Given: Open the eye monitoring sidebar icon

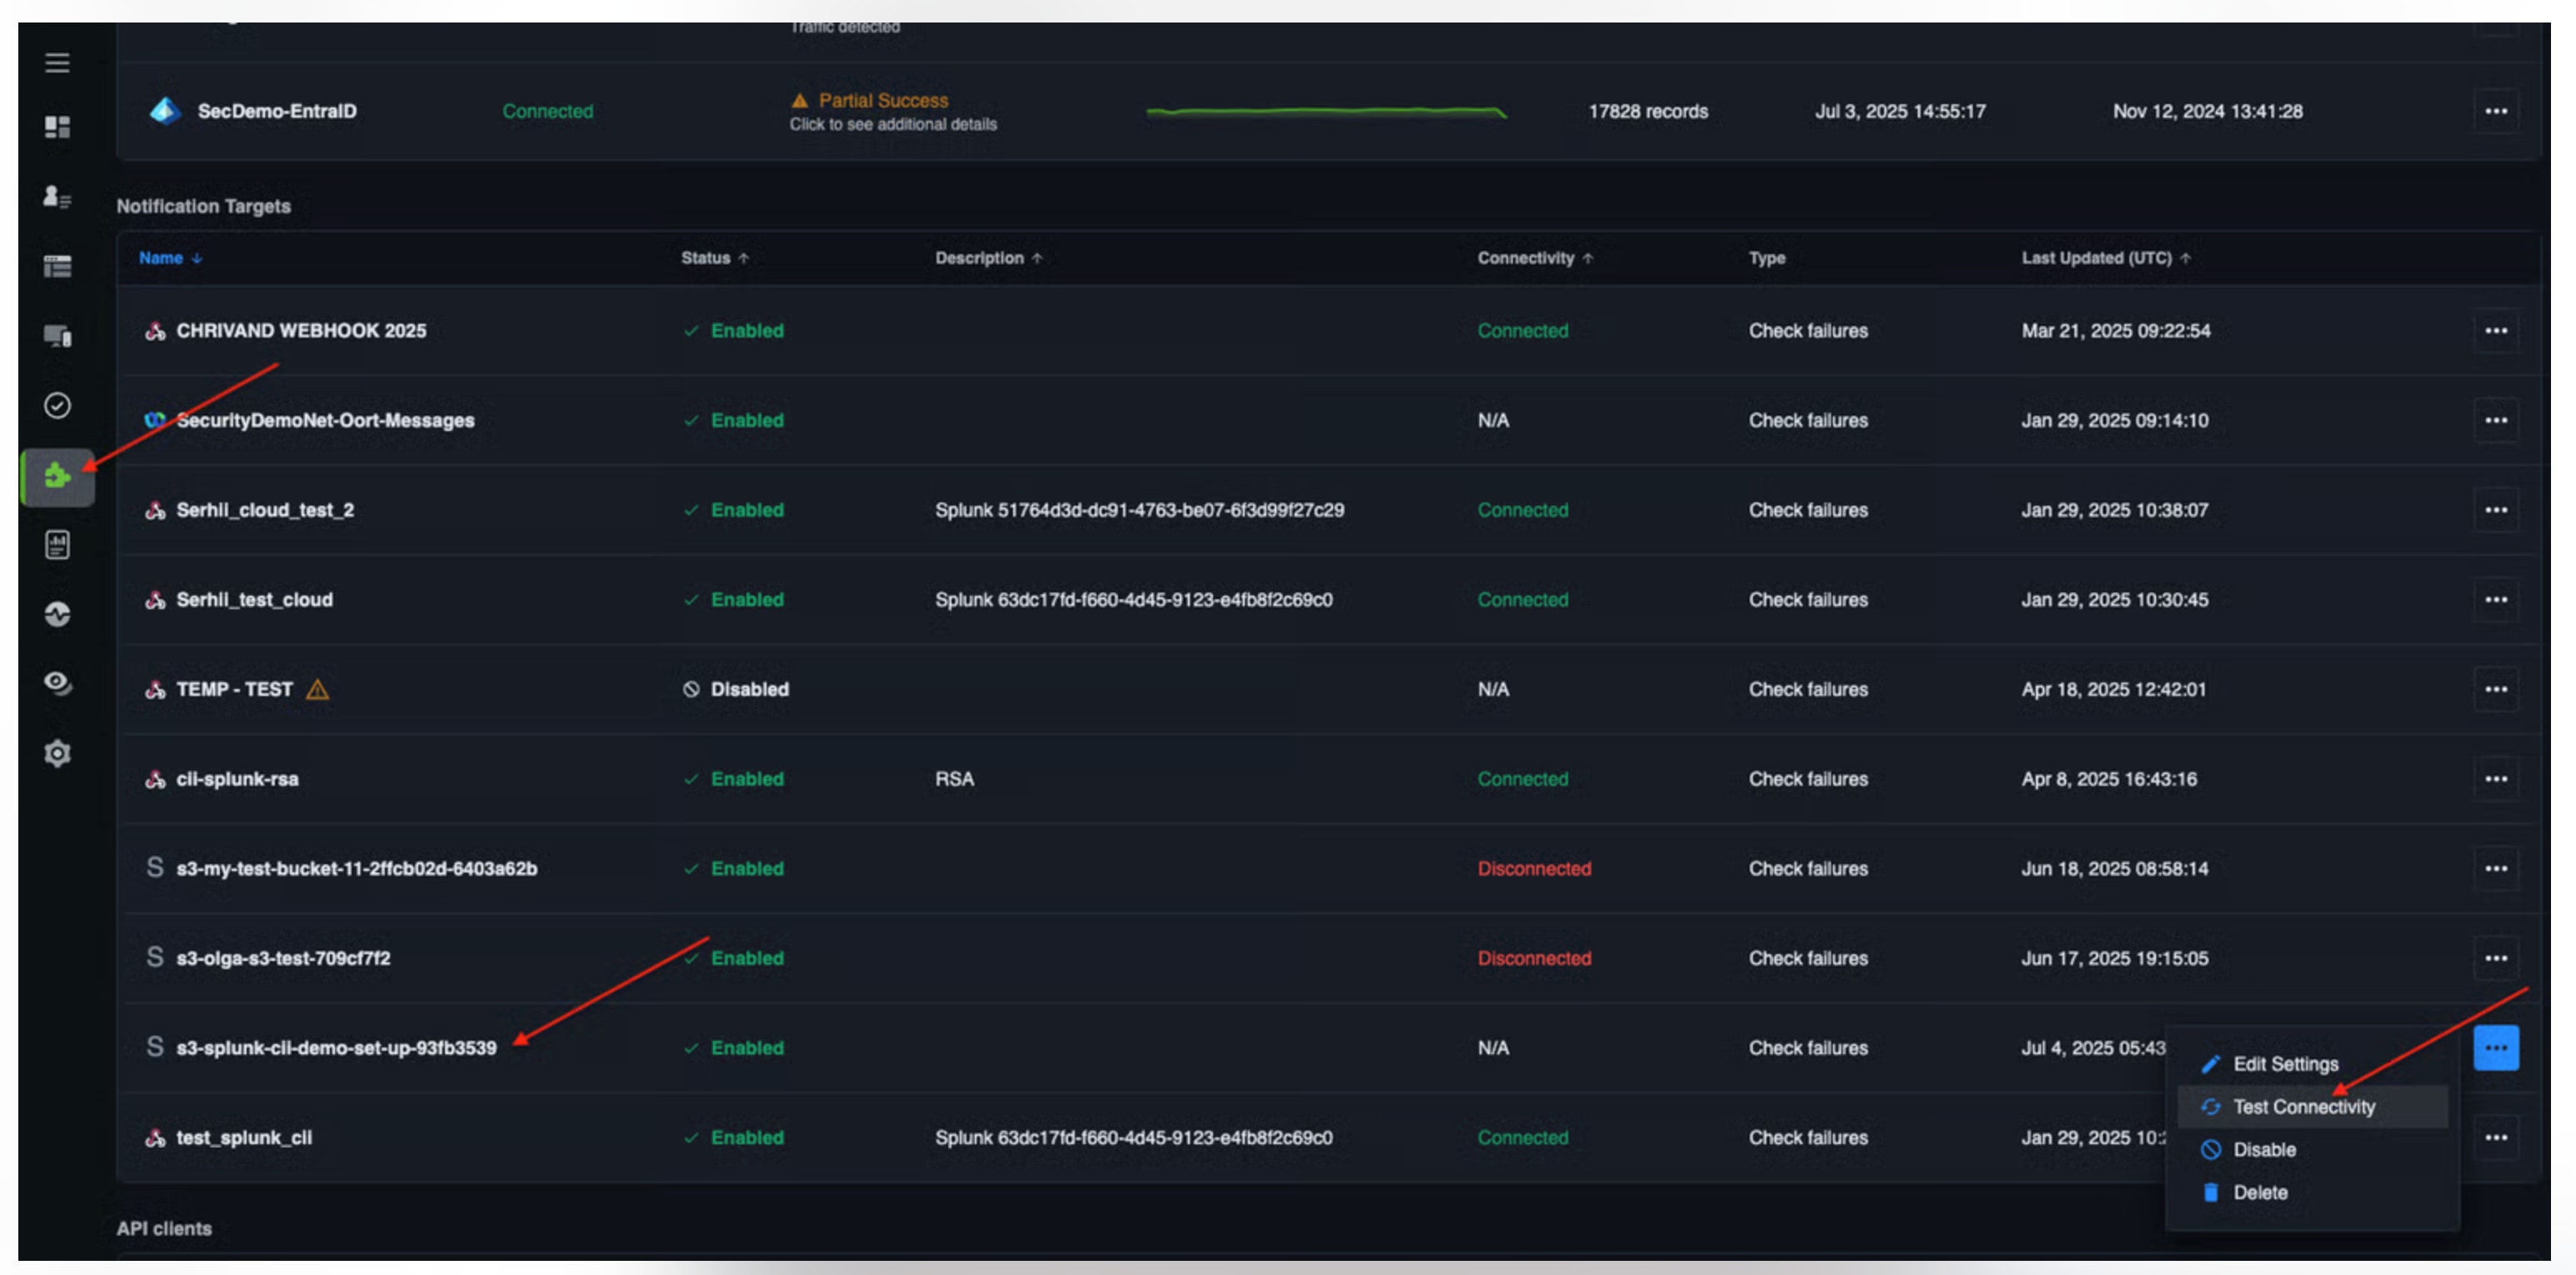Looking at the screenshot, I should 57,683.
